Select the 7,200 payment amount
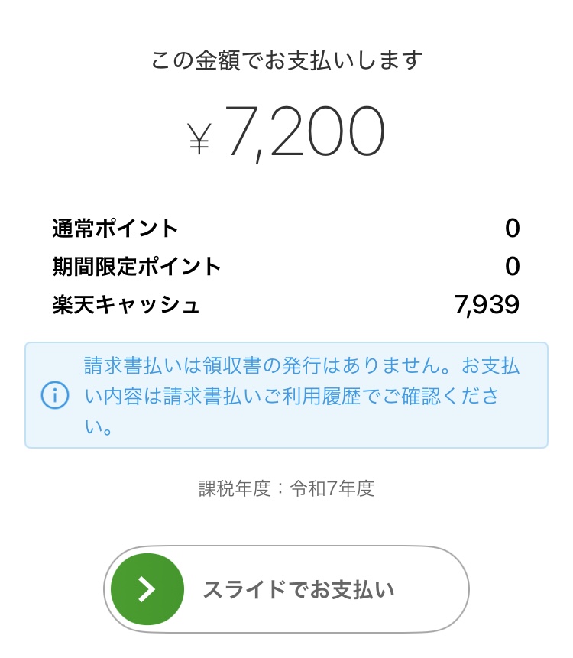The height and width of the screenshot is (658, 573). 305,132
